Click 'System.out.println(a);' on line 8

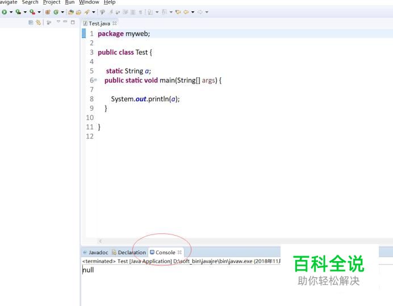click(145, 99)
